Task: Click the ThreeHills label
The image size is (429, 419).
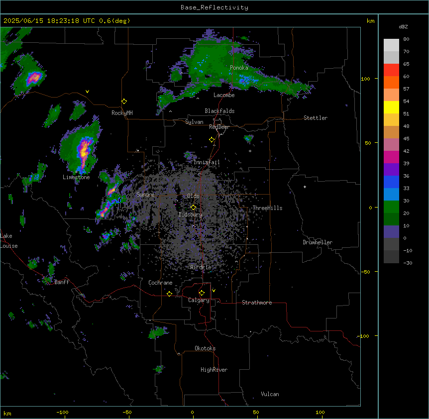Action: (x=267, y=208)
